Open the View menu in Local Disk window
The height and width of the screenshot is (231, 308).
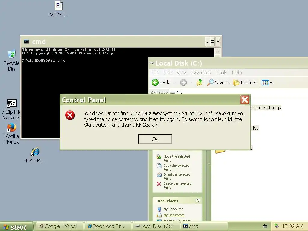point(182,72)
